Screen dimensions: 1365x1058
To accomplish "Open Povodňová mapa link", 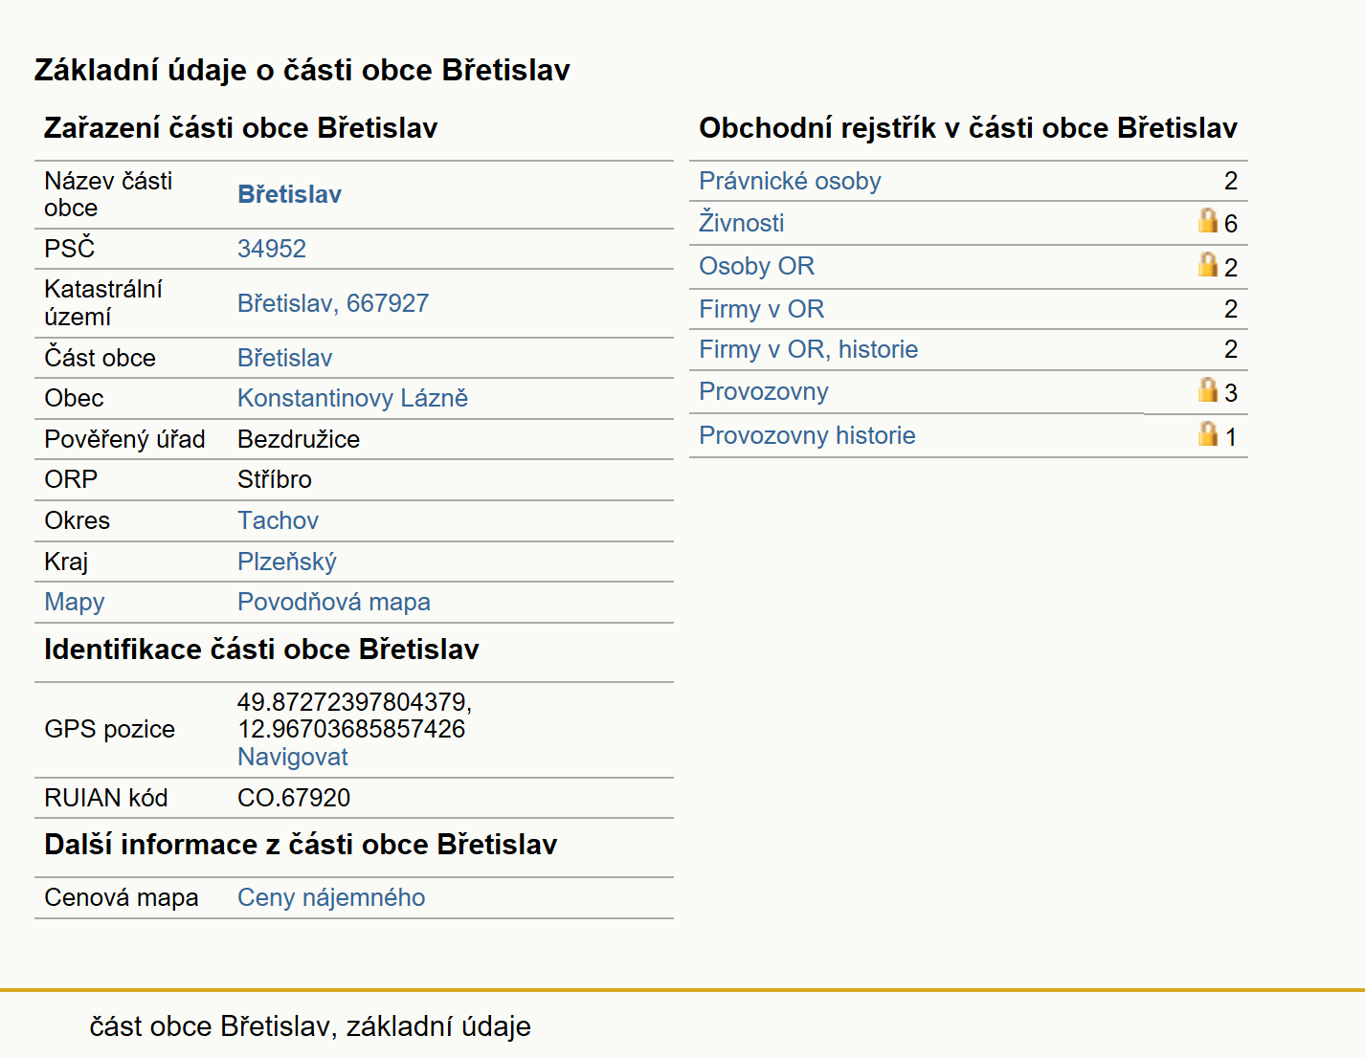I will [x=334, y=602].
